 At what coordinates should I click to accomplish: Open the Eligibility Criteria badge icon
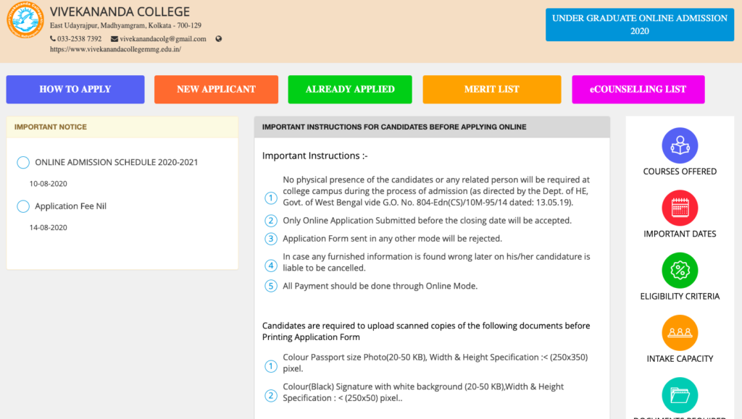680,270
